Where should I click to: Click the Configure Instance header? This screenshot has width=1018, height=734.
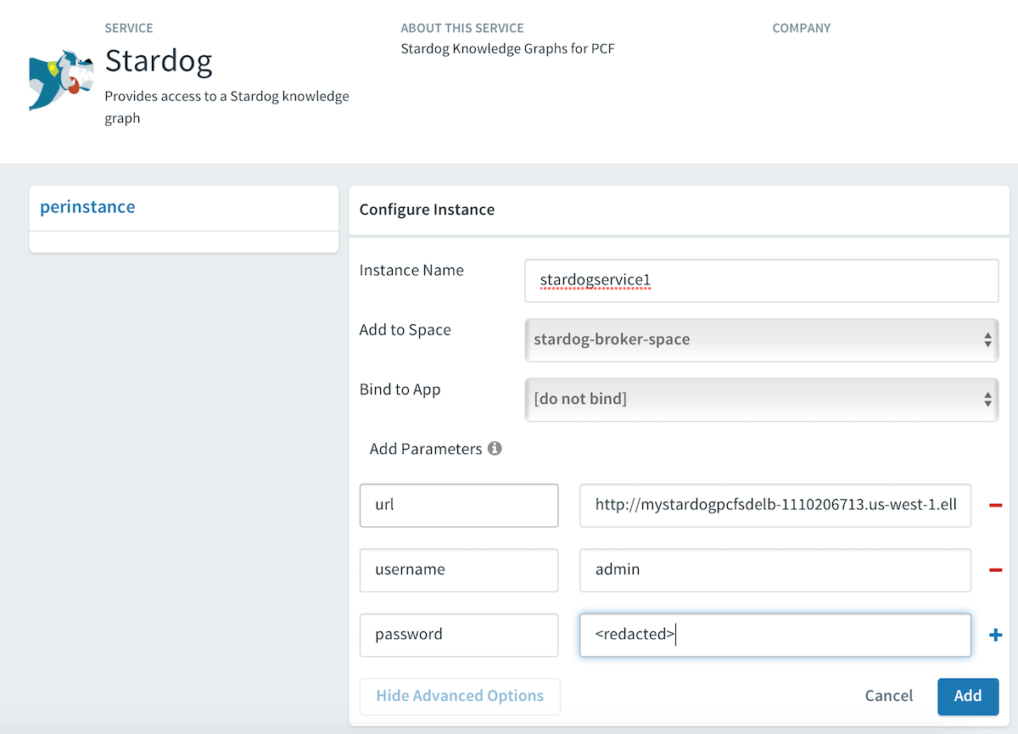[x=427, y=210]
